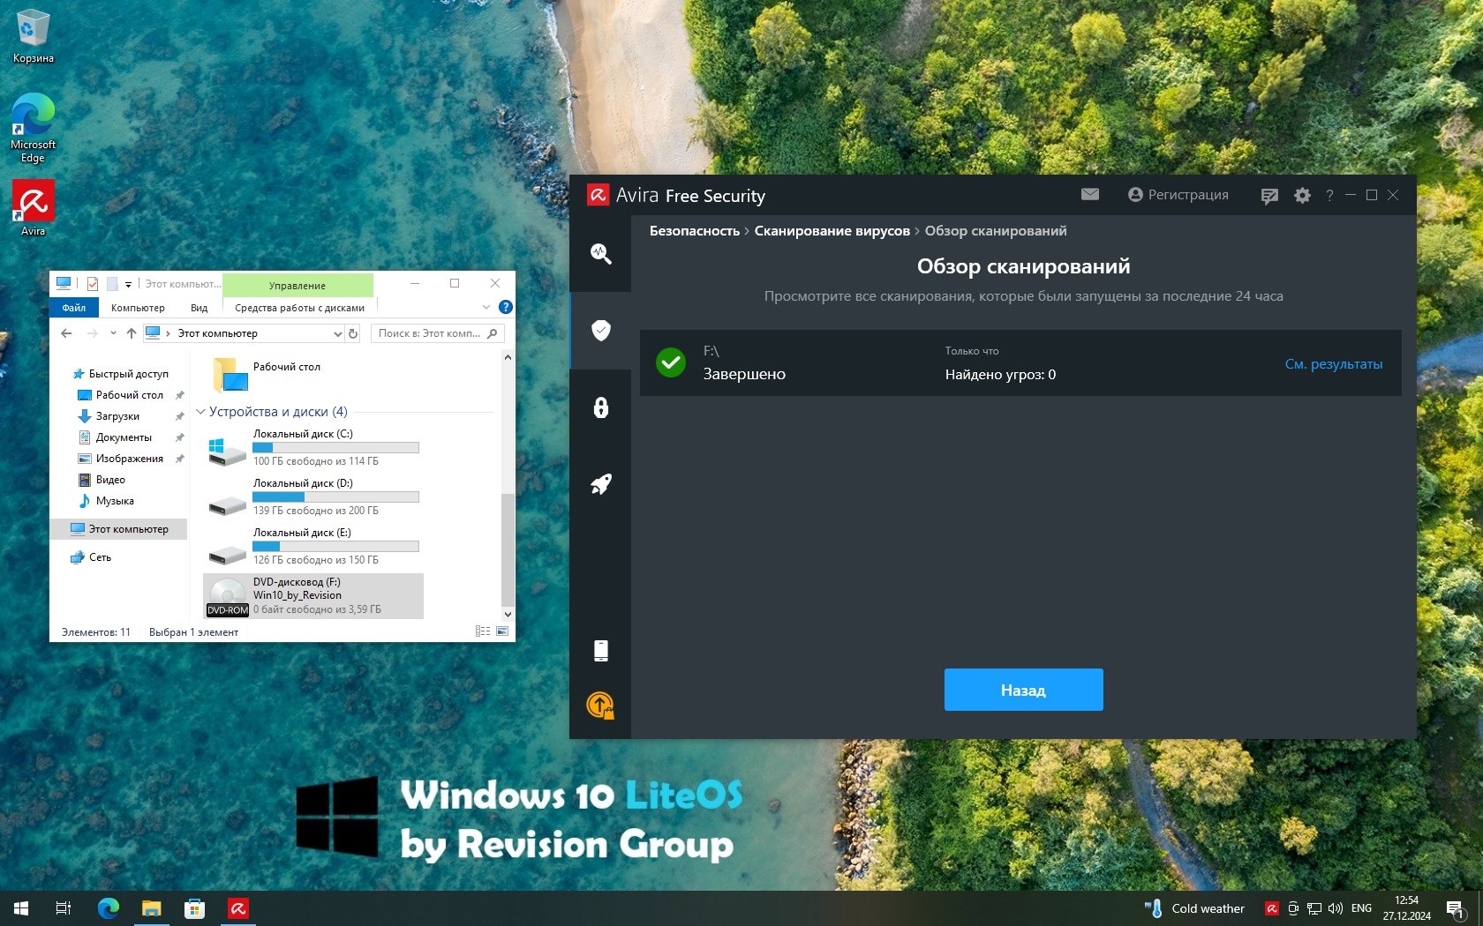Open the Avira Status sidebar icon

(600, 254)
